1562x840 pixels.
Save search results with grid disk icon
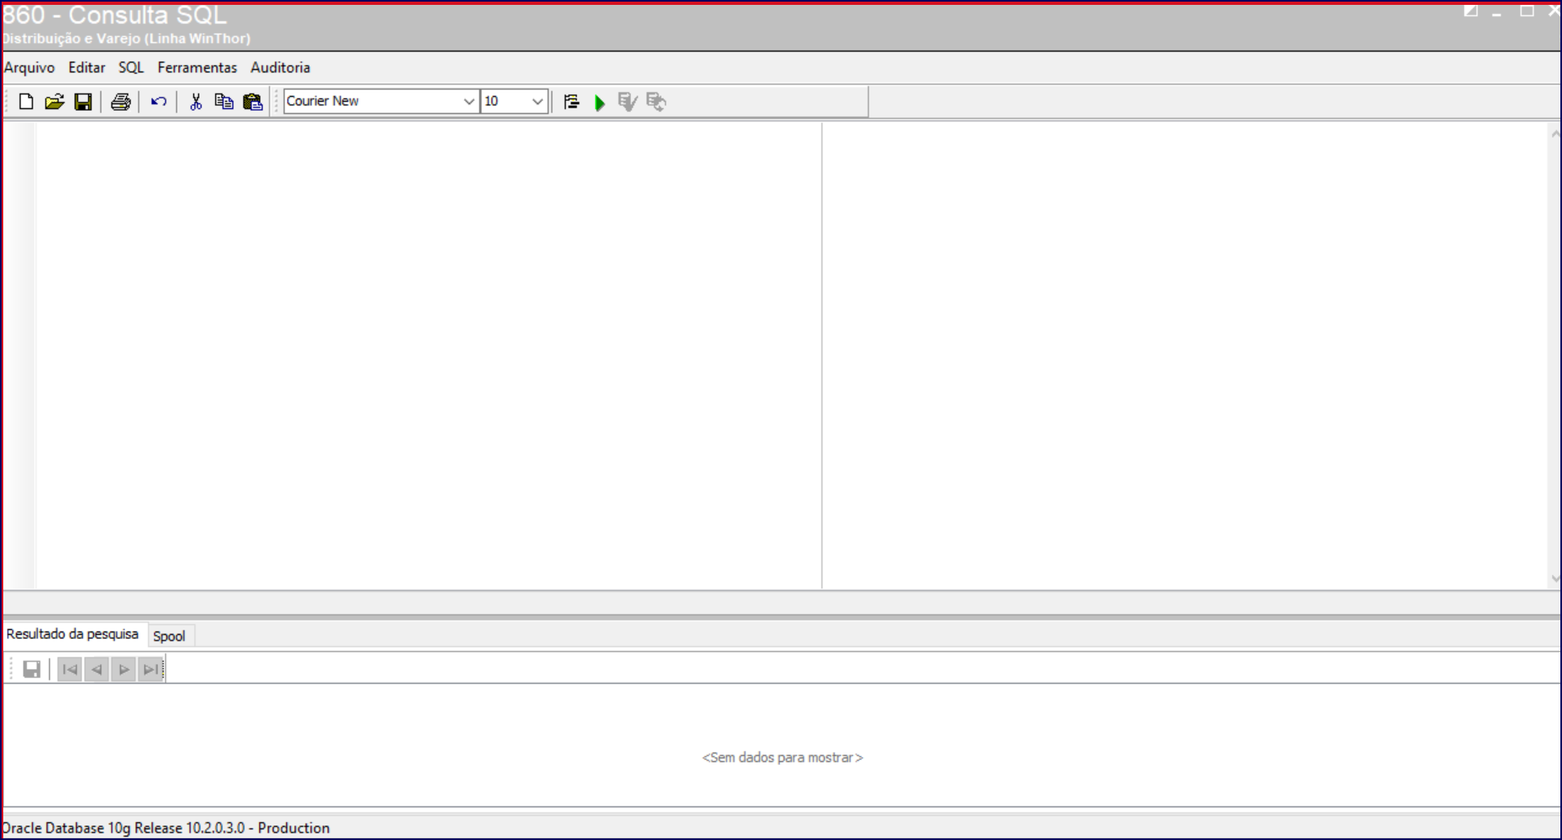tap(32, 670)
